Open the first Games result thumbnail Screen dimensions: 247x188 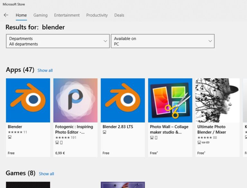(x=28, y=185)
